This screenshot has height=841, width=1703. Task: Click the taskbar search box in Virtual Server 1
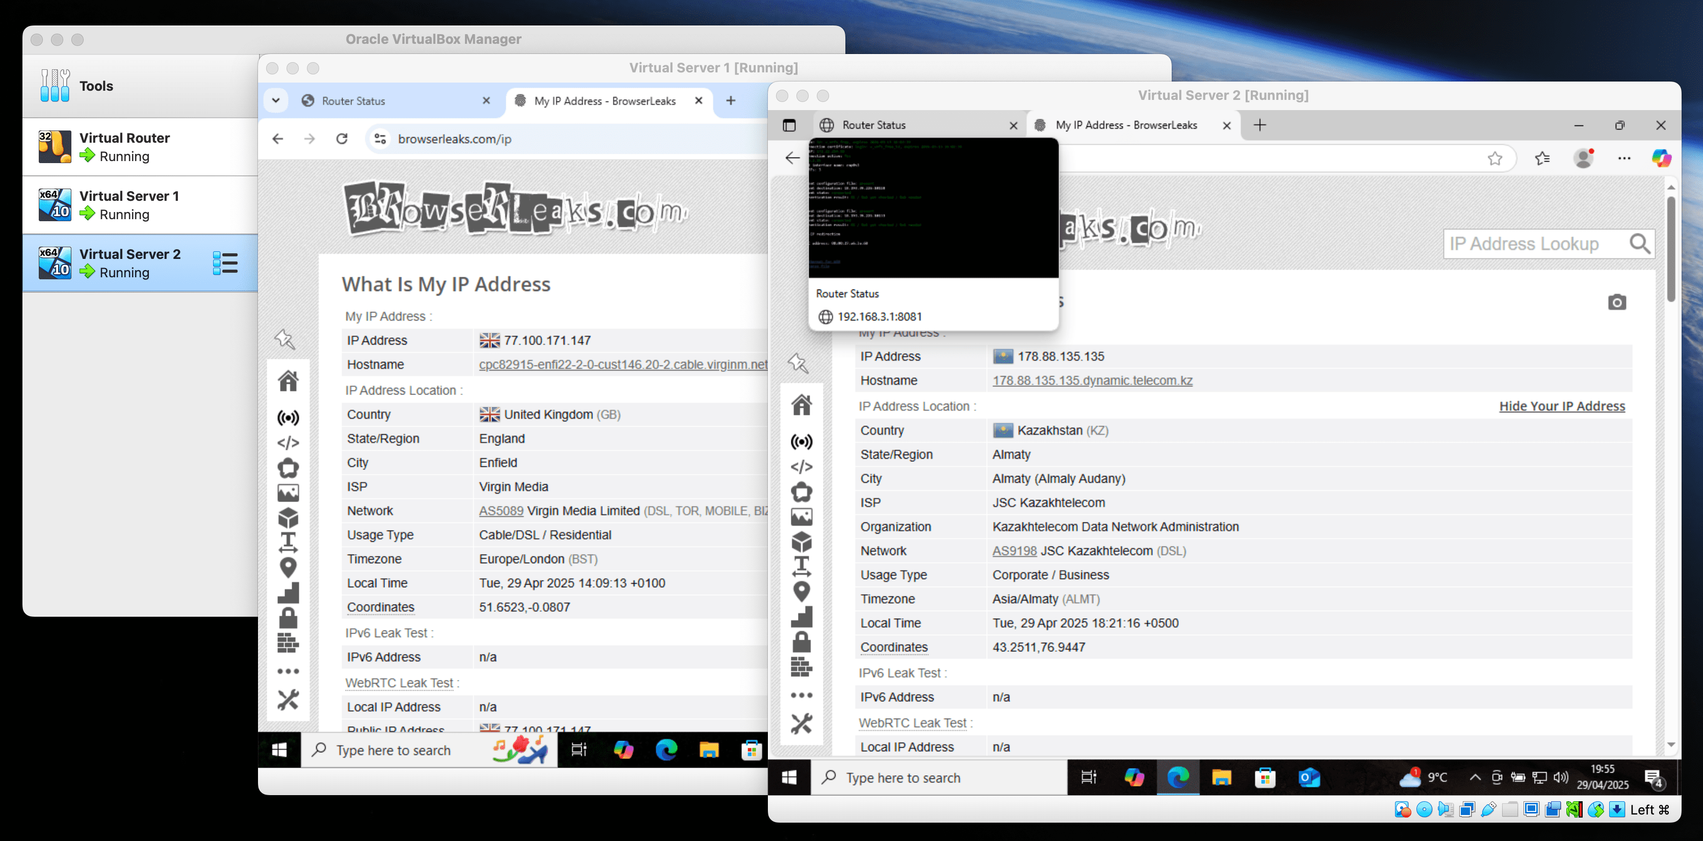(x=429, y=750)
